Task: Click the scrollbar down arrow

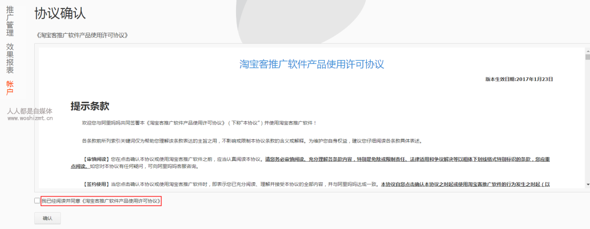Action: 588,184
